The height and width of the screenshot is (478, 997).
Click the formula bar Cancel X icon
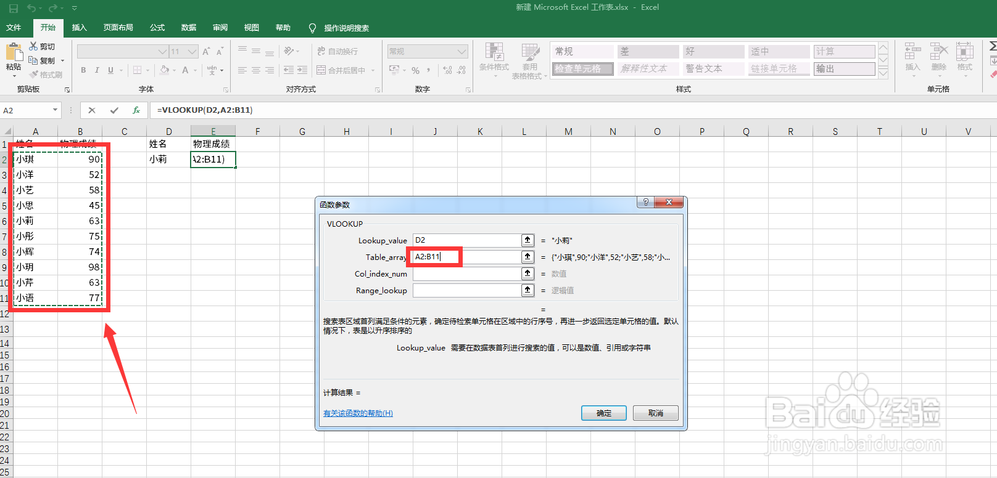(x=92, y=110)
